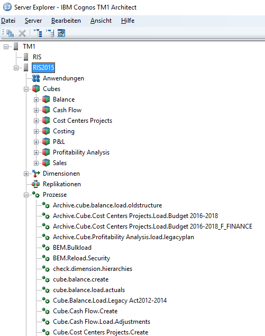The image size is (265, 336).
Task: Select the Sales cube label
Action: [60, 163]
